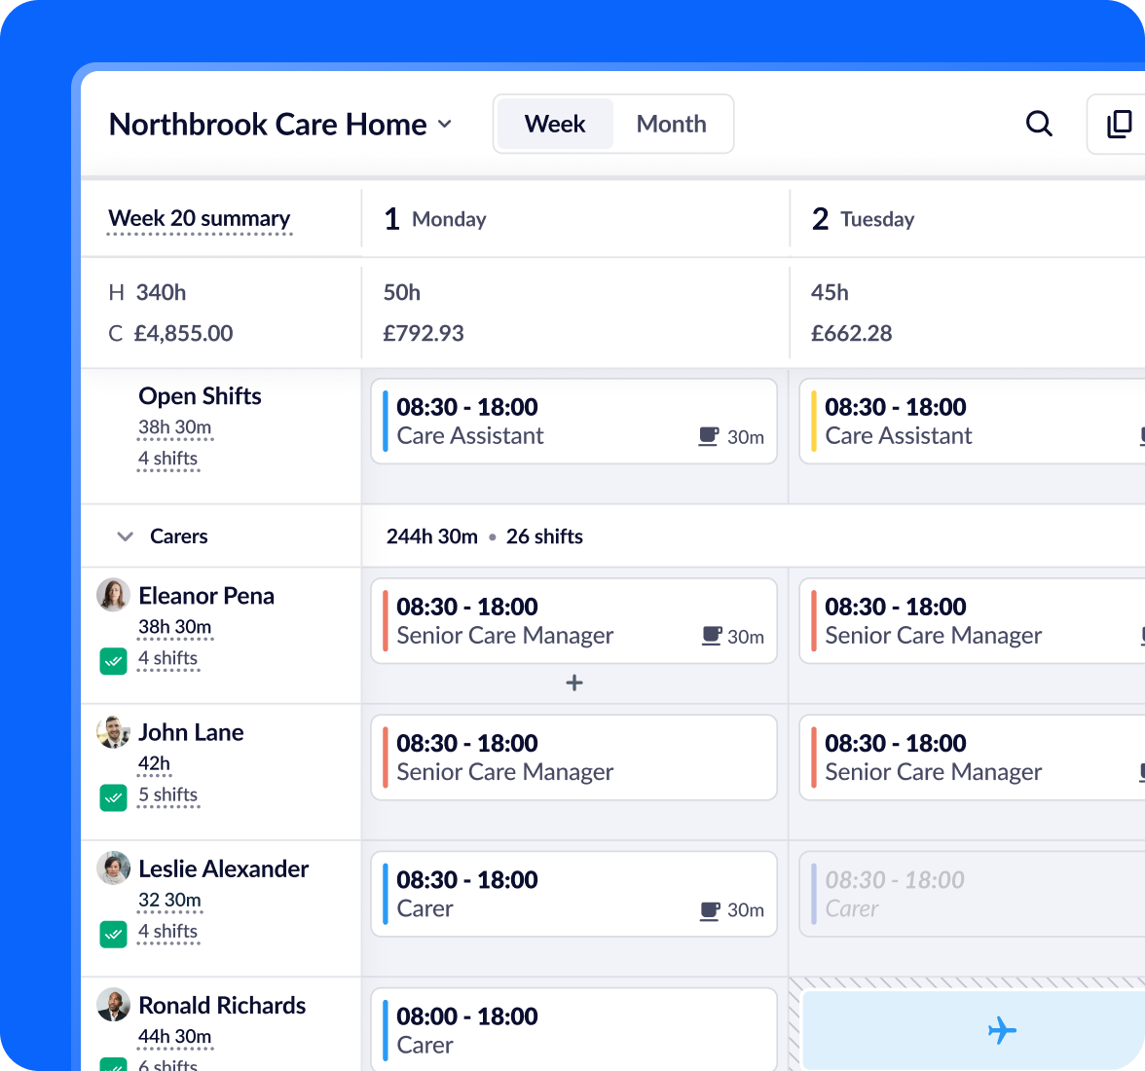This screenshot has width=1145, height=1071.
Task: Toggle Eleanor Pena's availability checkmark
Action: click(113, 661)
